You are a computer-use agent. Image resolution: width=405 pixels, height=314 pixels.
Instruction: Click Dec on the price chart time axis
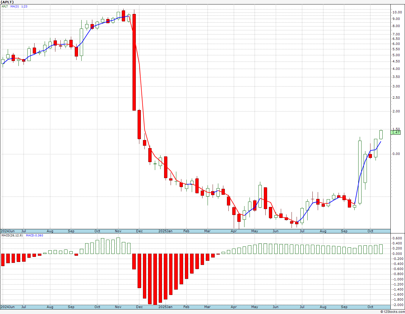[139, 231]
